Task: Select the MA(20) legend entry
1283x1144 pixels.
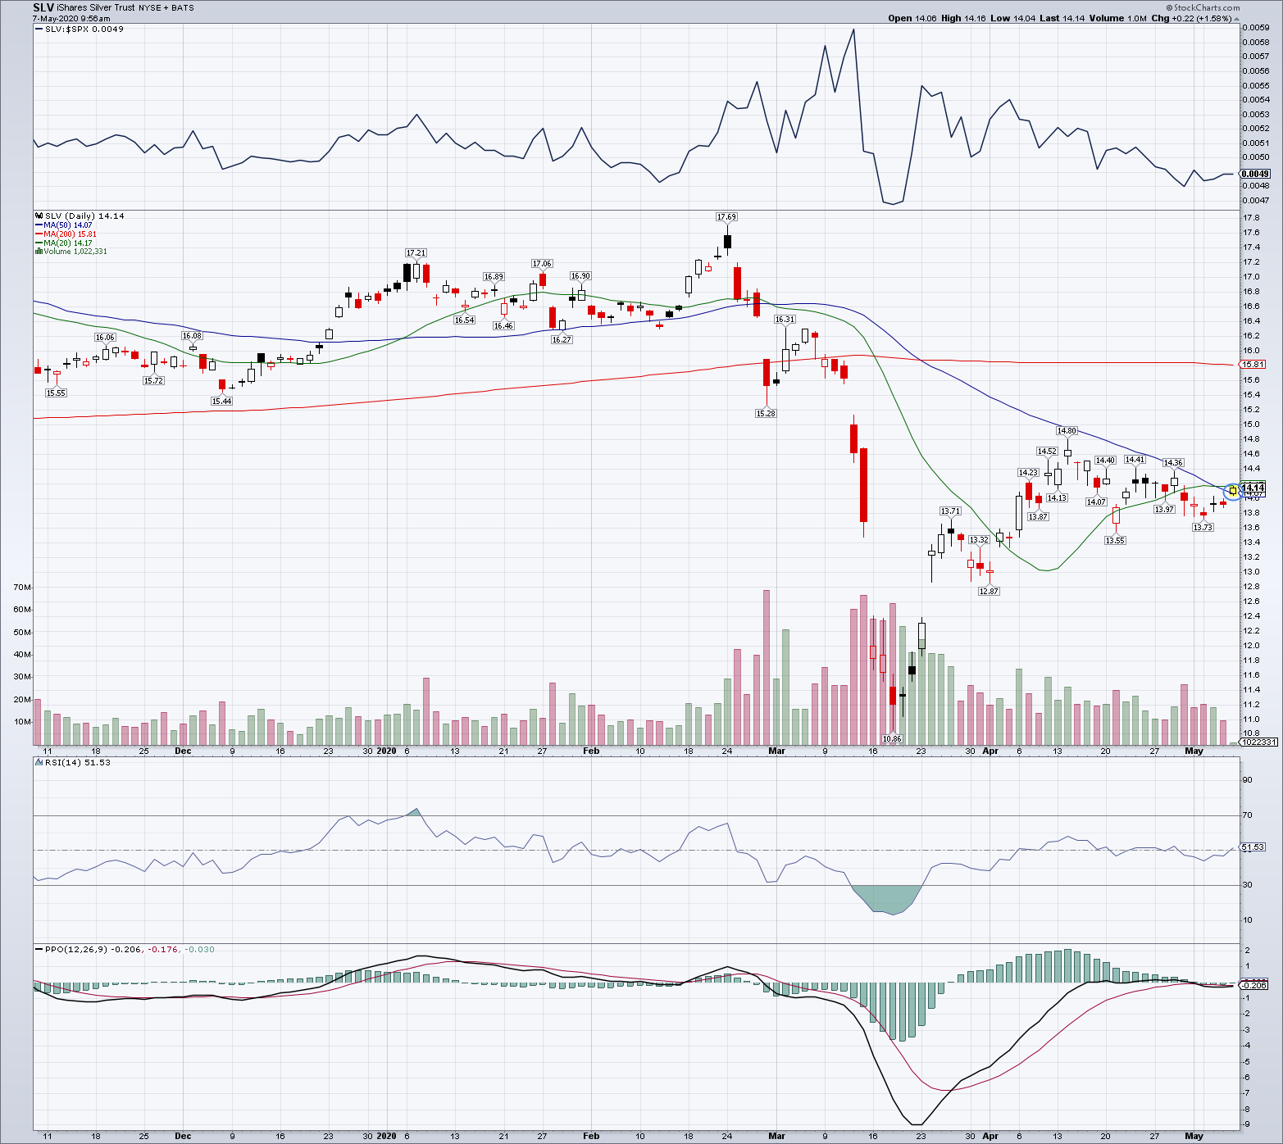Action: coord(64,243)
